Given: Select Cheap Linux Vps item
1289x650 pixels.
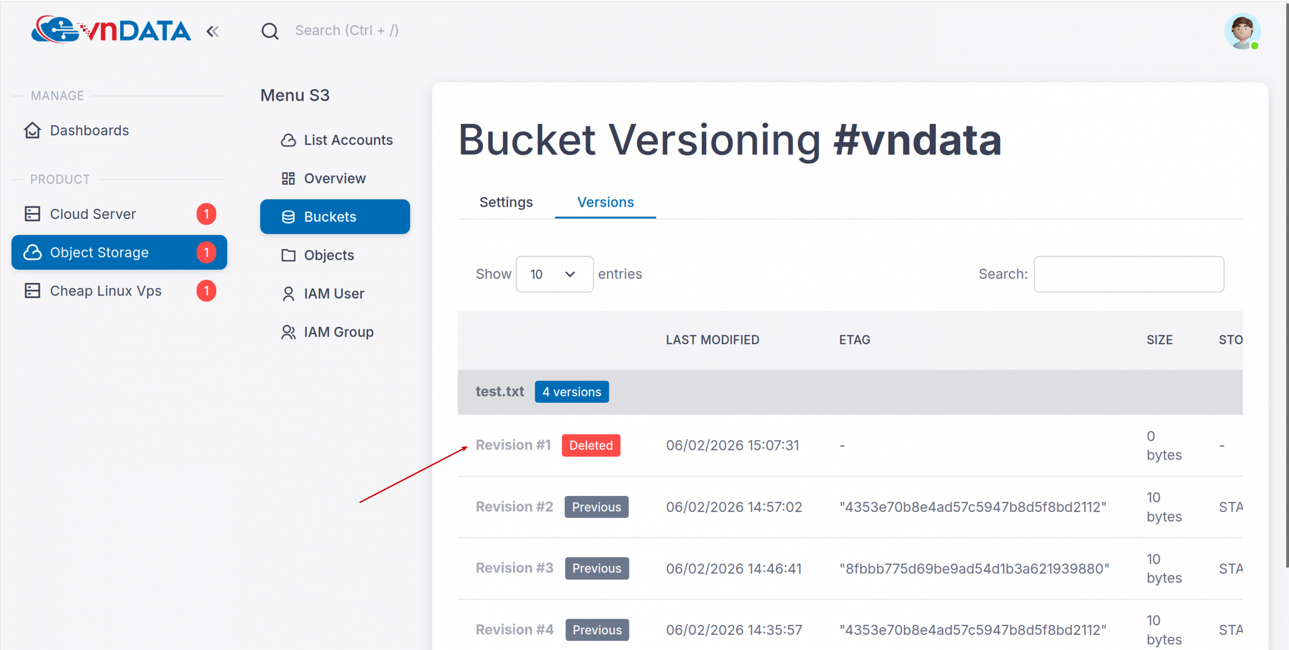Looking at the screenshot, I should (105, 291).
